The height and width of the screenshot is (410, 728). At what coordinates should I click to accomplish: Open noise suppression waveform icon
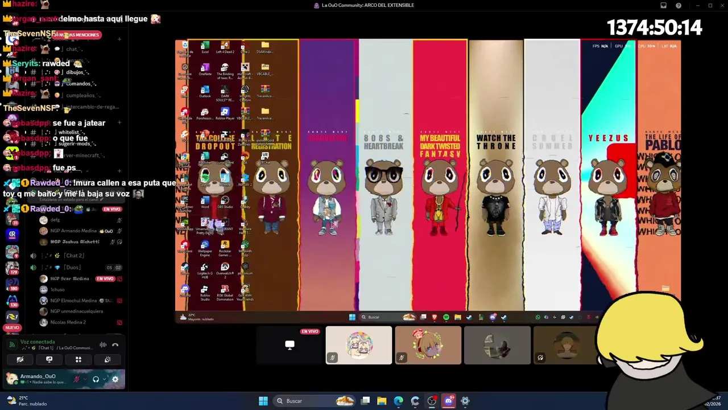pyautogui.click(x=103, y=345)
